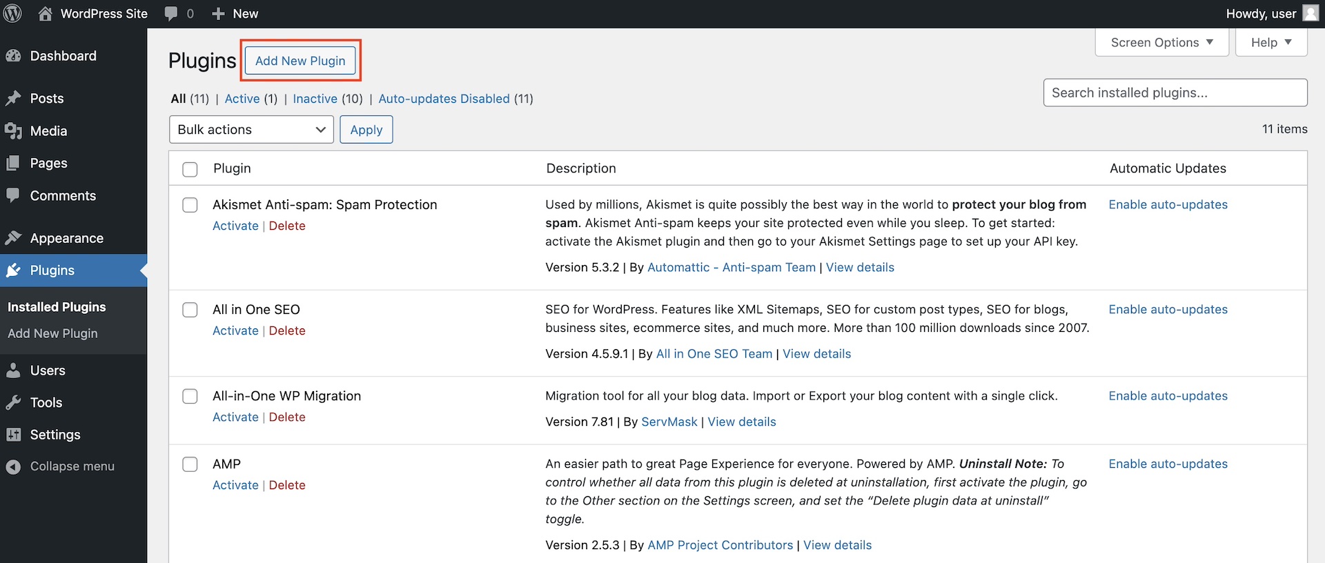Open Automattic - Anti-spam Team author link
This screenshot has width=1325, height=563.
732,268
